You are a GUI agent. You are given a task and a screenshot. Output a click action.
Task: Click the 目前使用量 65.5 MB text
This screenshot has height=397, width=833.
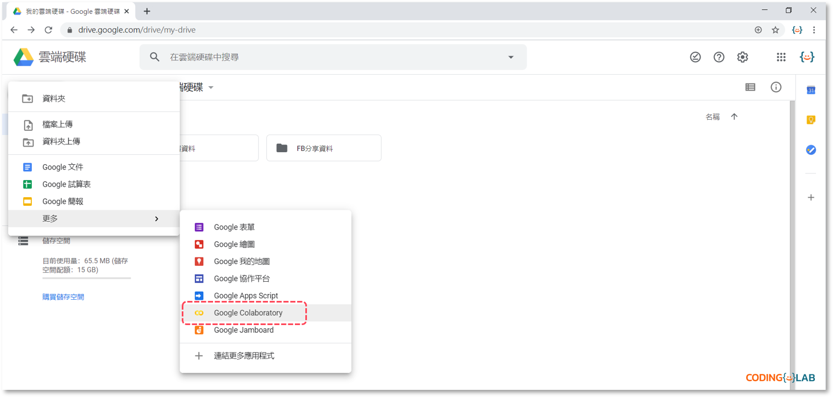pos(86,266)
